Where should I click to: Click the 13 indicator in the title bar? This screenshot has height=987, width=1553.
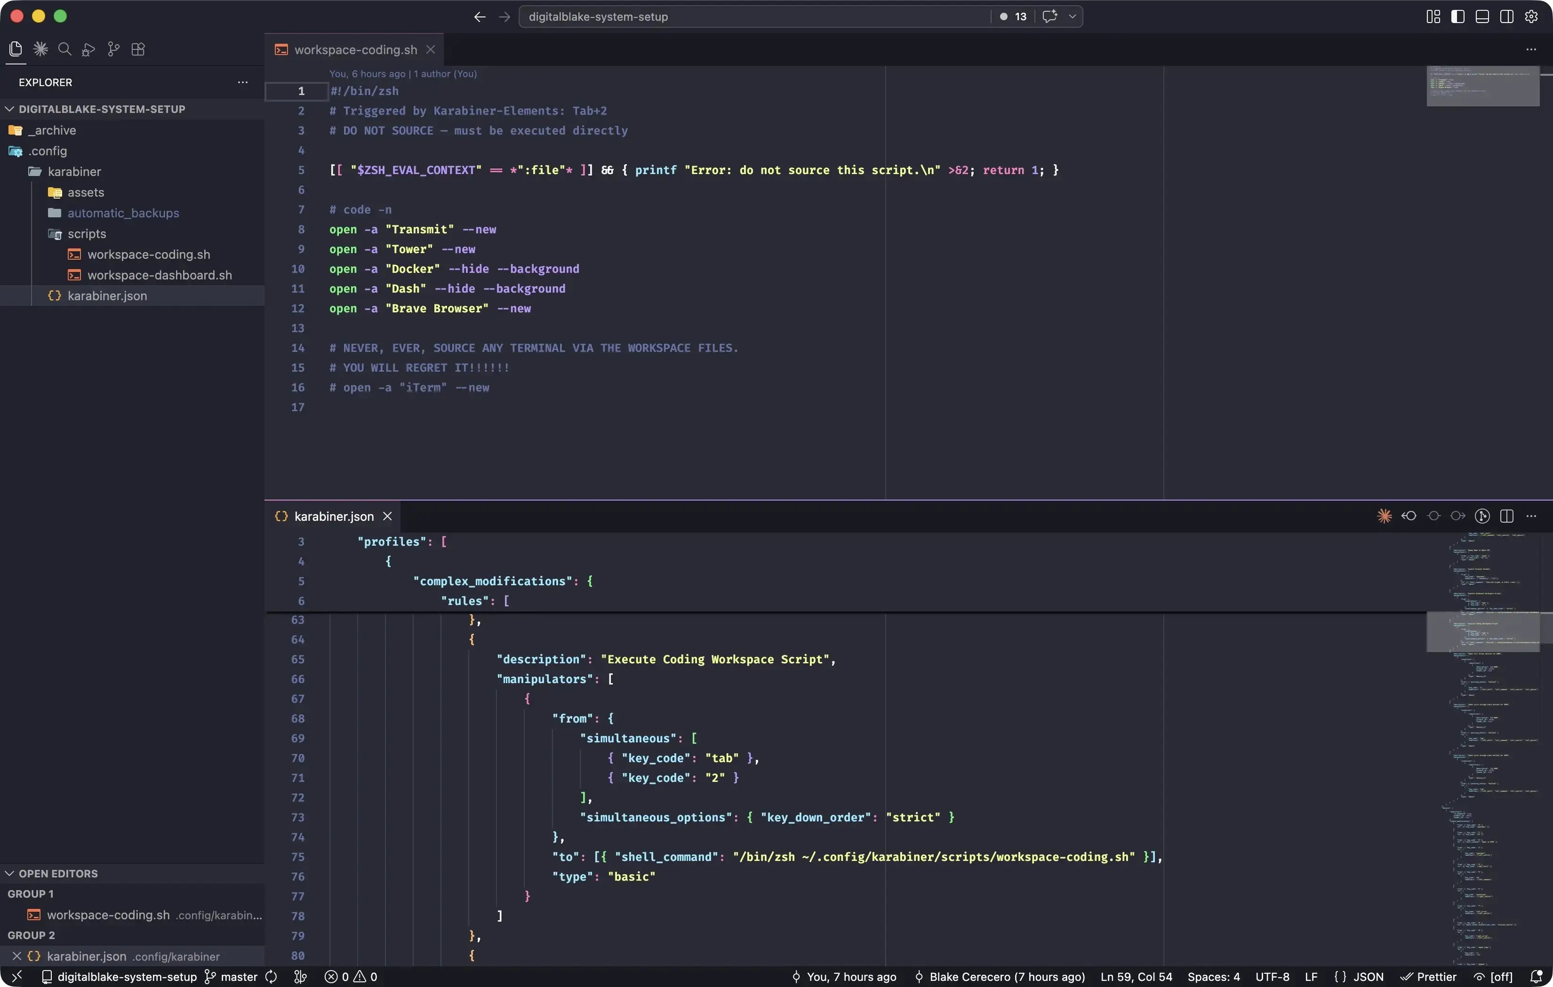(x=1013, y=17)
